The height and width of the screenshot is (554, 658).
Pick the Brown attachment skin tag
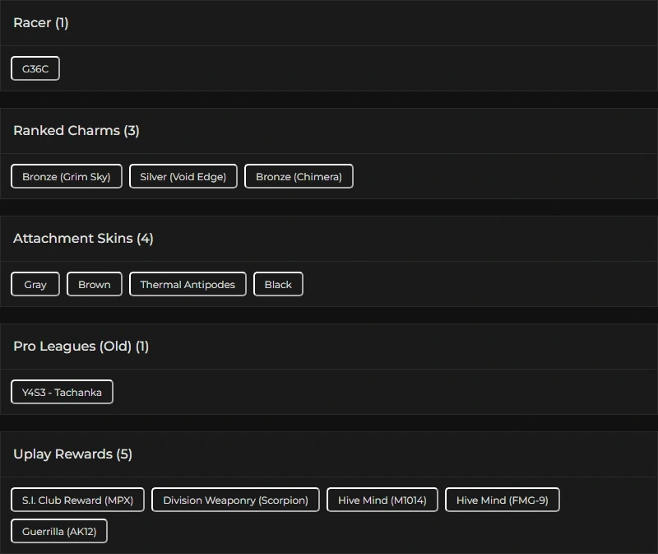coord(95,285)
